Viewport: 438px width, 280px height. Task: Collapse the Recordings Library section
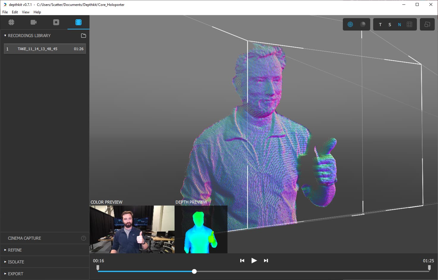pyautogui.click(x=5, y=36)
